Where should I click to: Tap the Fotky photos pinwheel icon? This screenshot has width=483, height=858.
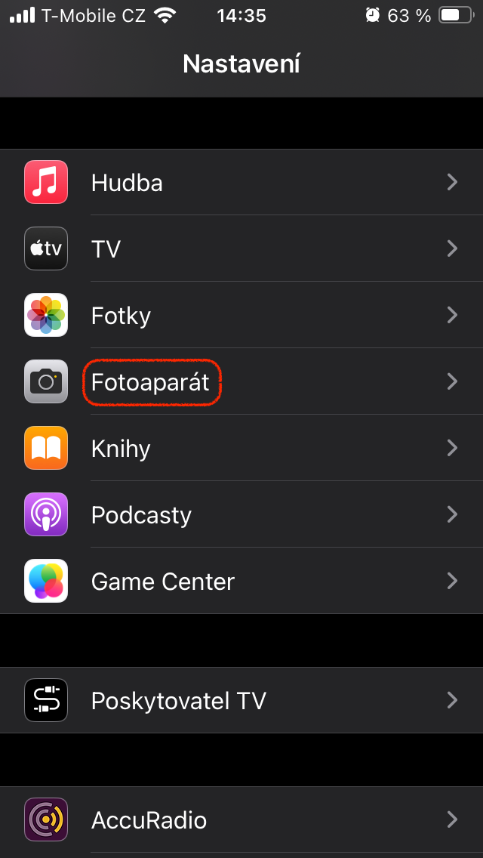46,315
